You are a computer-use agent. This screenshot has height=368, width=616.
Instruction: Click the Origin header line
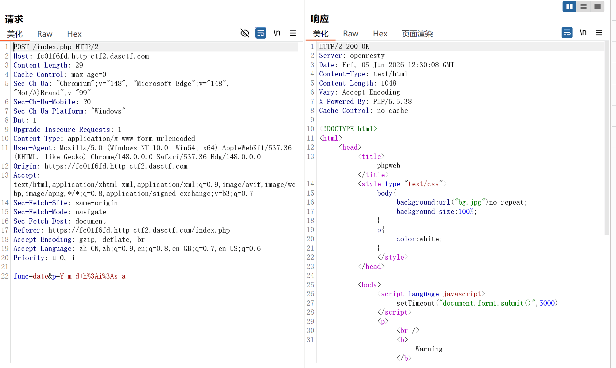[100, 166]
